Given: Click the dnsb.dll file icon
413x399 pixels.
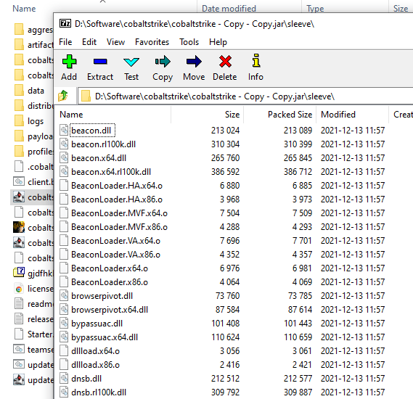Looking at the screenshot, I should (x=64, y=379).
